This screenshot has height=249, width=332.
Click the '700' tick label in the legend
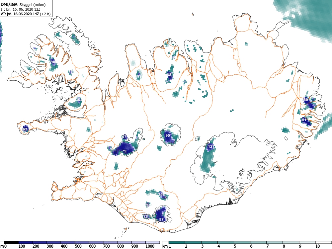coord(106,246)
